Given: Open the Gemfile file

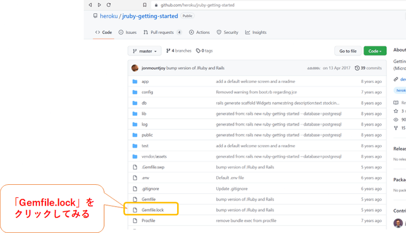Looking at the screenshot, I should (149, 199).
